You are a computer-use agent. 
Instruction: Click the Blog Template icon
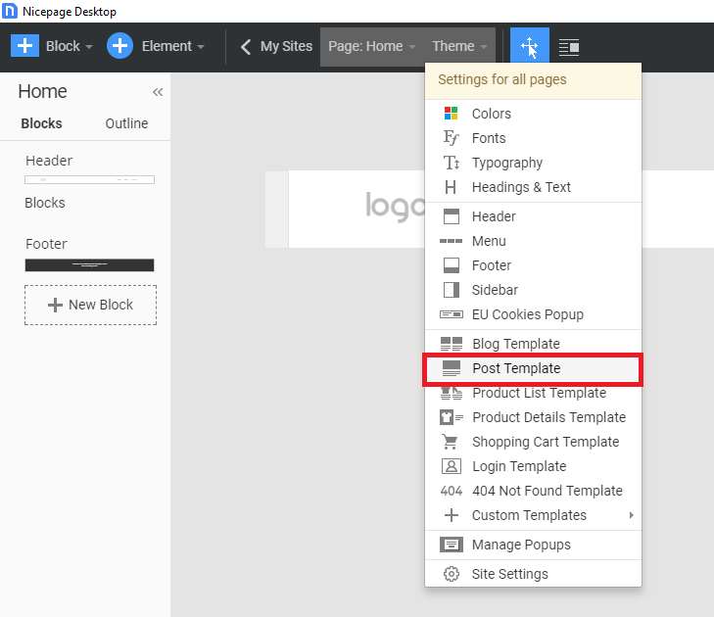pyautogui.click(x=452, y=344)
